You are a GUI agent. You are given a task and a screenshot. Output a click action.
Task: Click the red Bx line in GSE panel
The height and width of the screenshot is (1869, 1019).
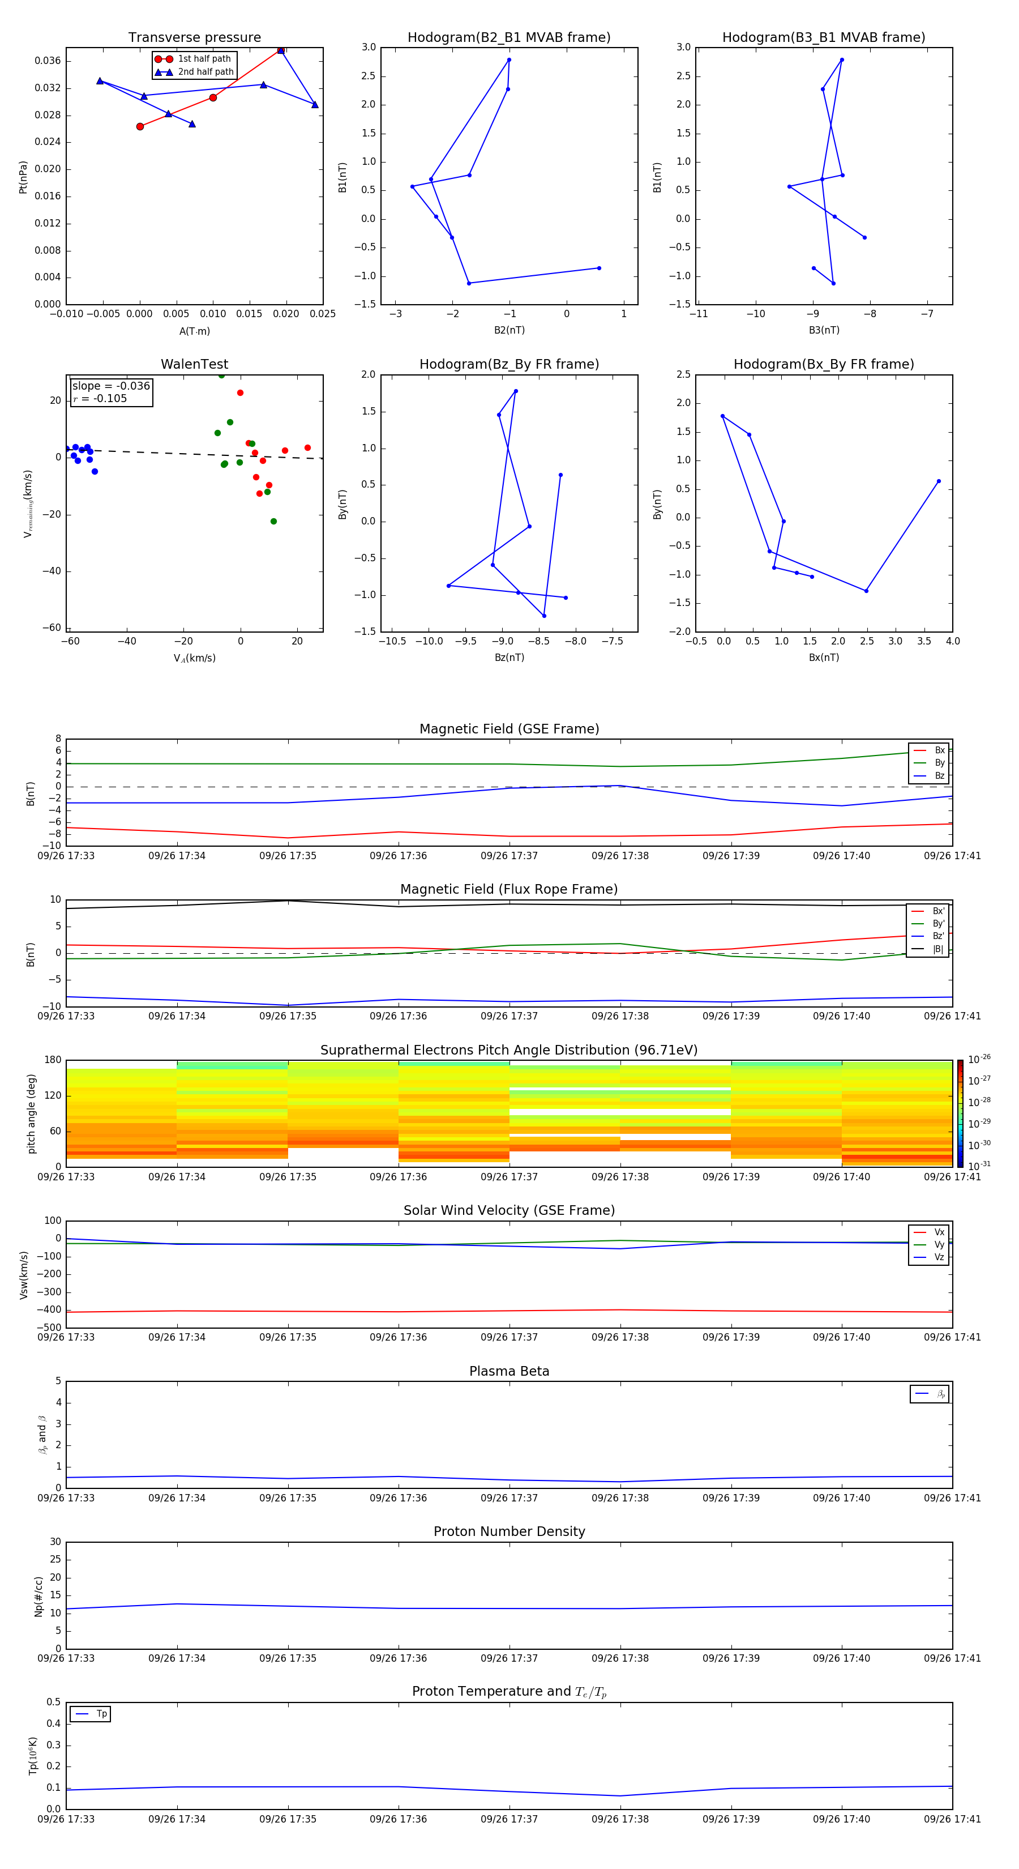pyautogui.click(x=509, y=837)
